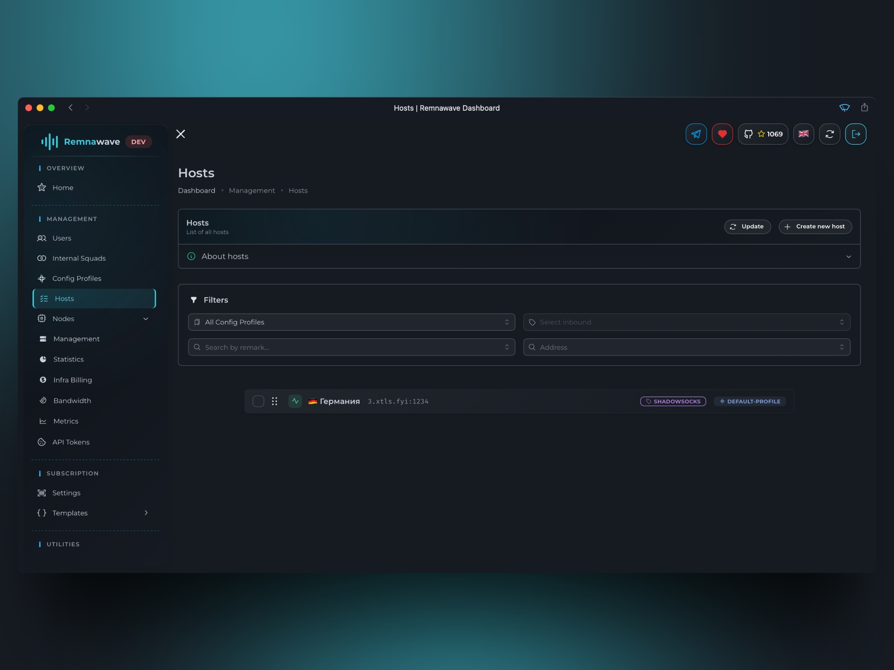Open GitHub stars 1069 button
The image size is (894, 670).
(763, 134)
